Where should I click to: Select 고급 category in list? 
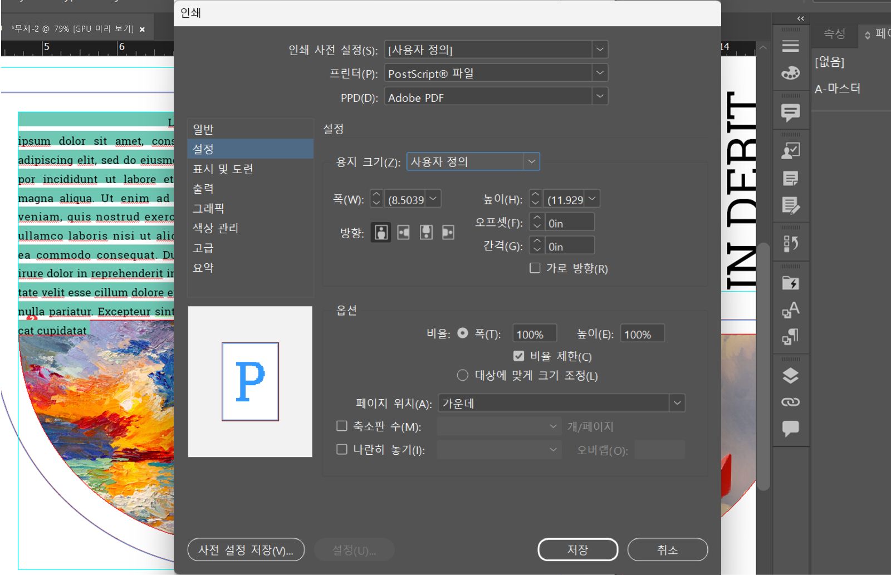tap(251, 248)
